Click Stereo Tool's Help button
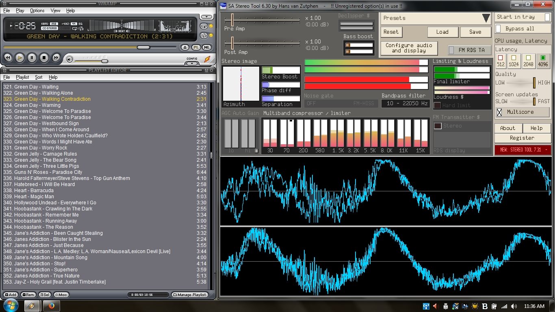555x312 pixels. tap(536, 128)
